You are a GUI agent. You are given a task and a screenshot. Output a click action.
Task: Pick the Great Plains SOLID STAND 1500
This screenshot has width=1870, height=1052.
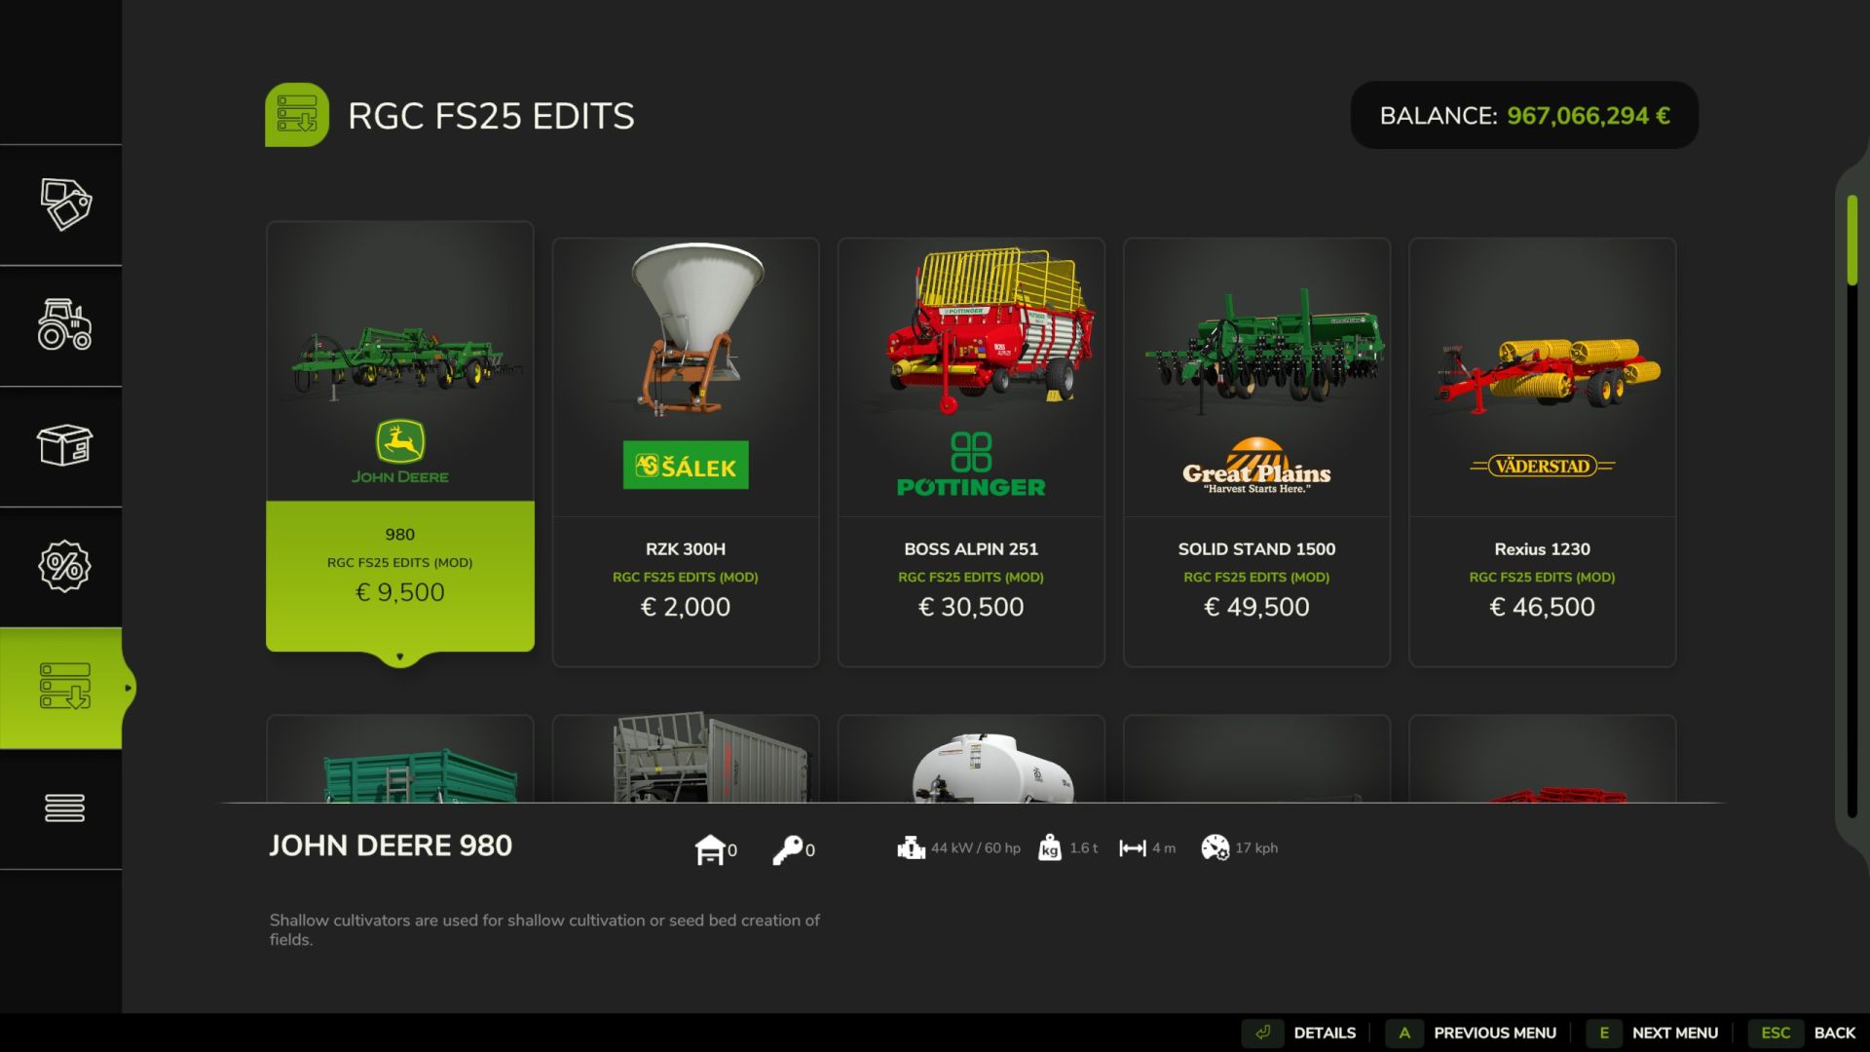(x=1256, y=452)
